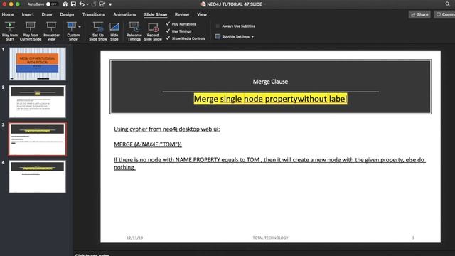Image resolution: width=455 pixels, height=256 pixels.
Task: Open search with magnifier icon
Action: [x=447, y=4]
